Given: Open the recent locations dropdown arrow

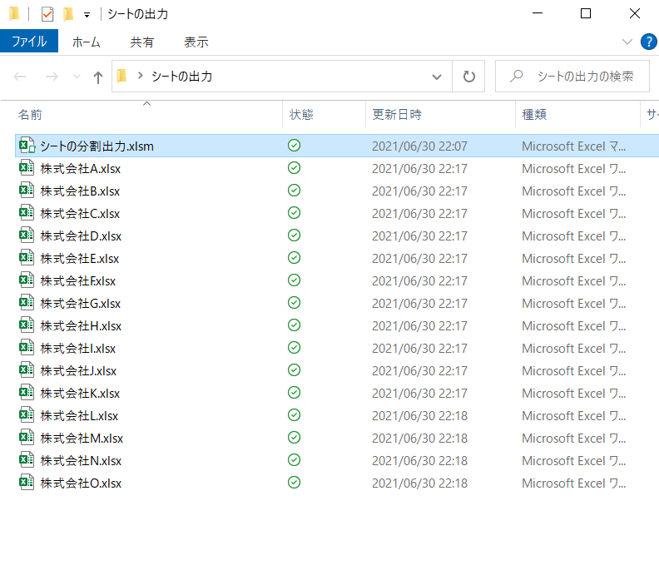Looking at the screenshot, I should pos(77,77).
